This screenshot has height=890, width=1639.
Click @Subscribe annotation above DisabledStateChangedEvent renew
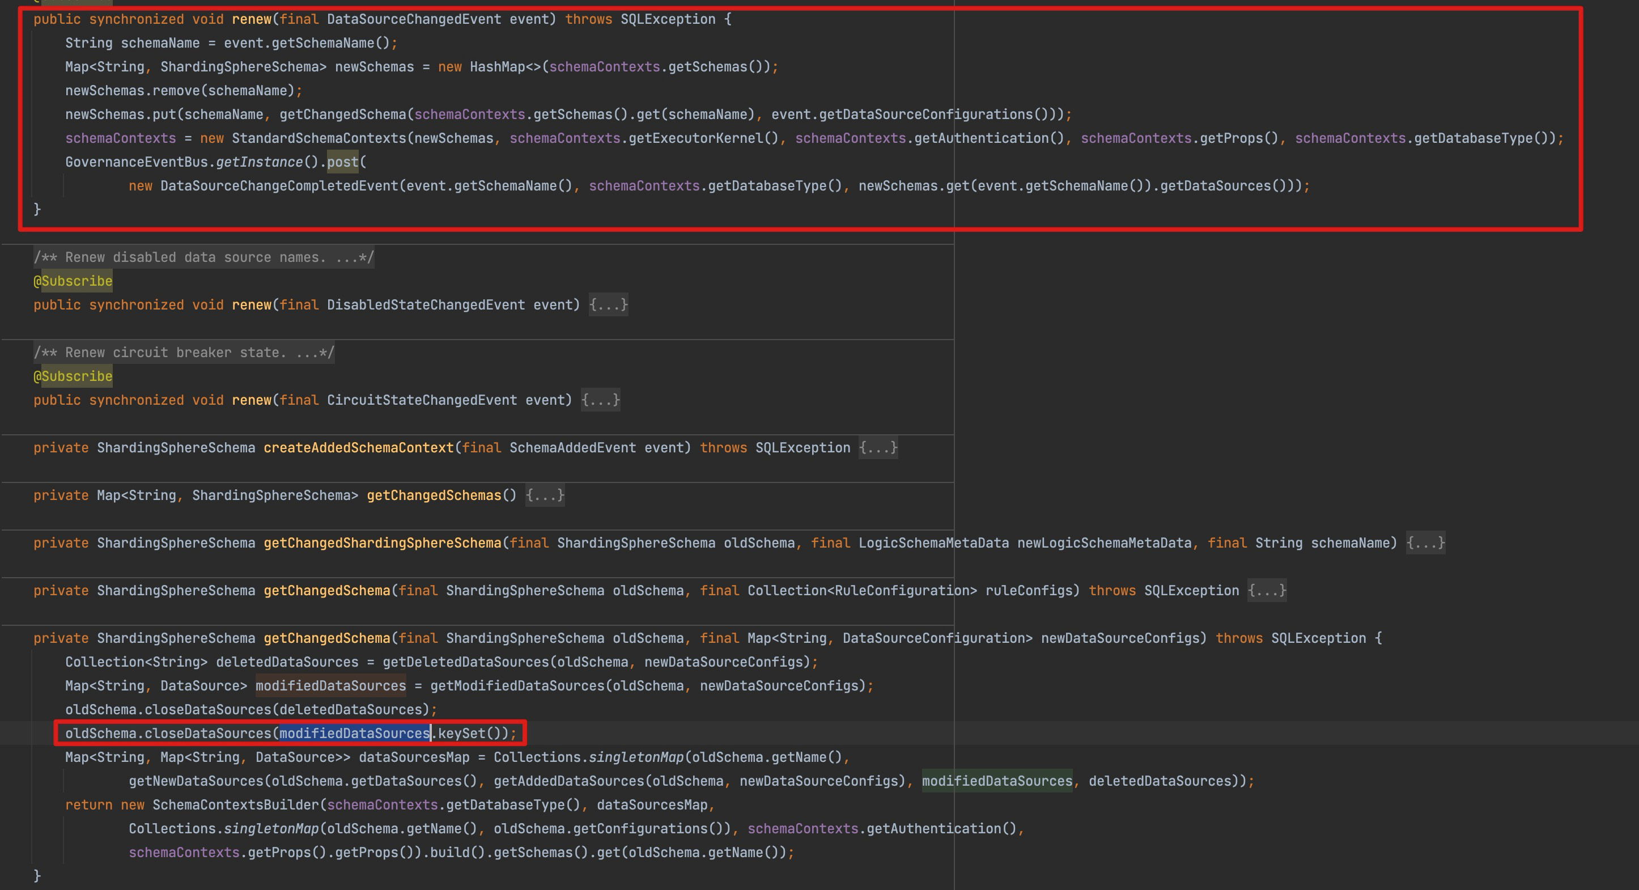[x=73, y=281]
